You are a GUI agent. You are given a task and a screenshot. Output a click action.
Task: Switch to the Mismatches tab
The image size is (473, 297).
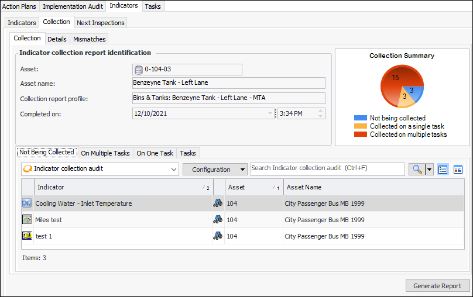(x=90, y=39)
